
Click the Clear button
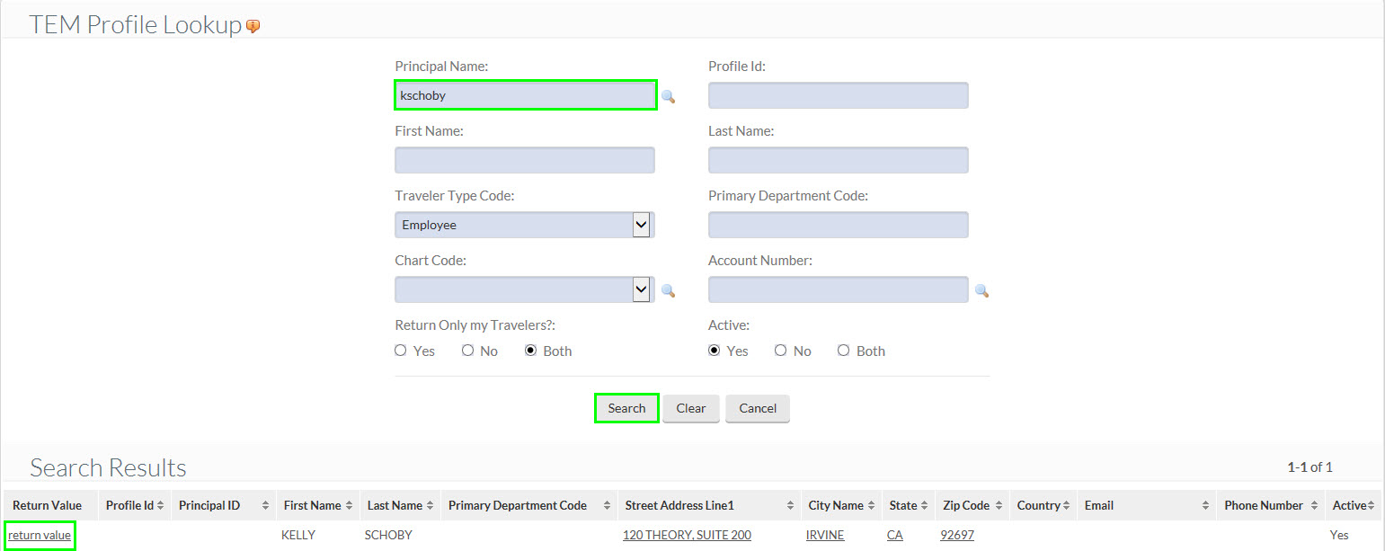[x=691, y=408]
